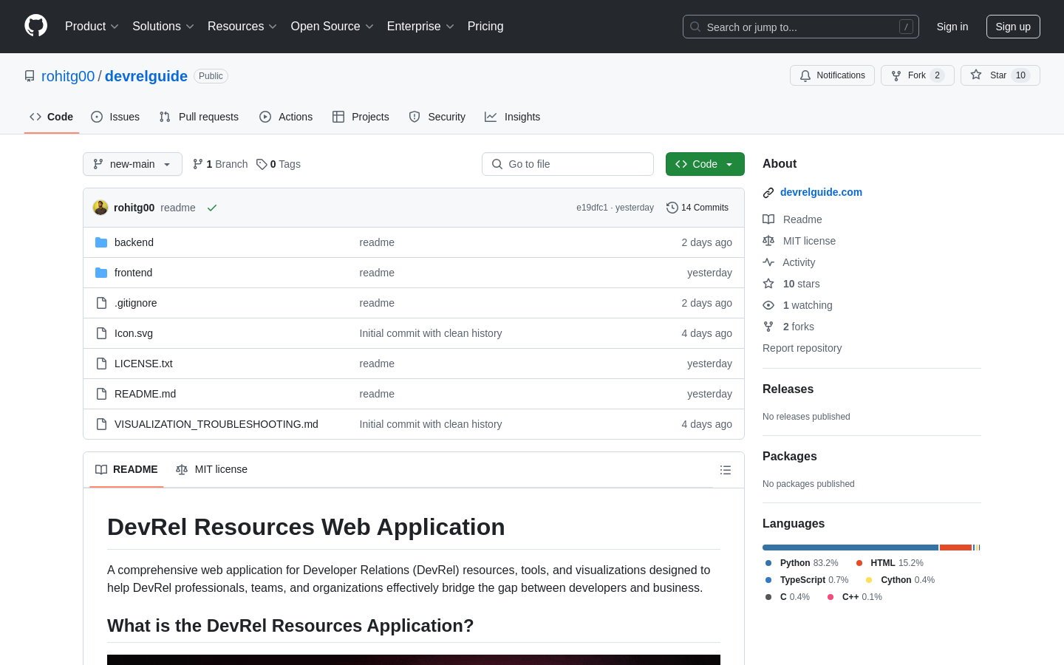The image size is (1064, 665).
Task: Click the Notifications bell button
Action: coord(832,75)
